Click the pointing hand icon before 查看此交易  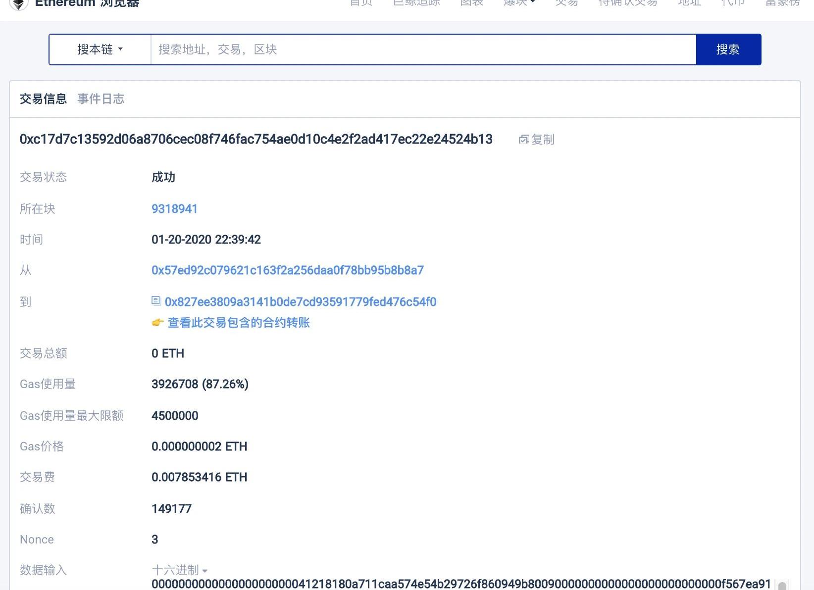pyautogui.click(x=157, y=323)
